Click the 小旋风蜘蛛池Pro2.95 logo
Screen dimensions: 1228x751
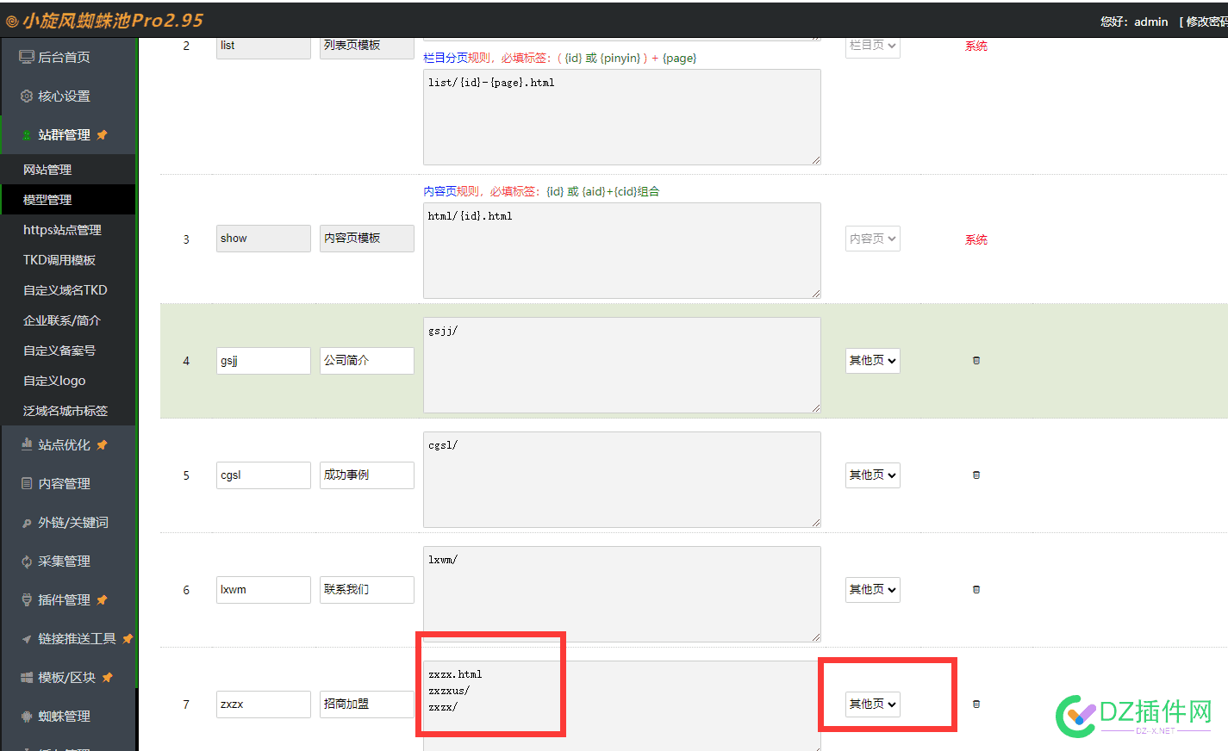(104, 21)
